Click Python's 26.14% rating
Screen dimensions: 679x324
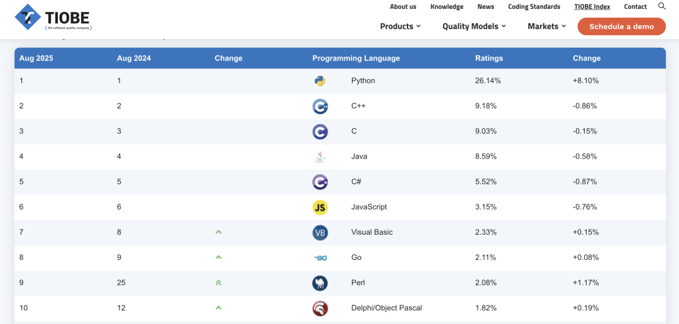pos(488,81)
